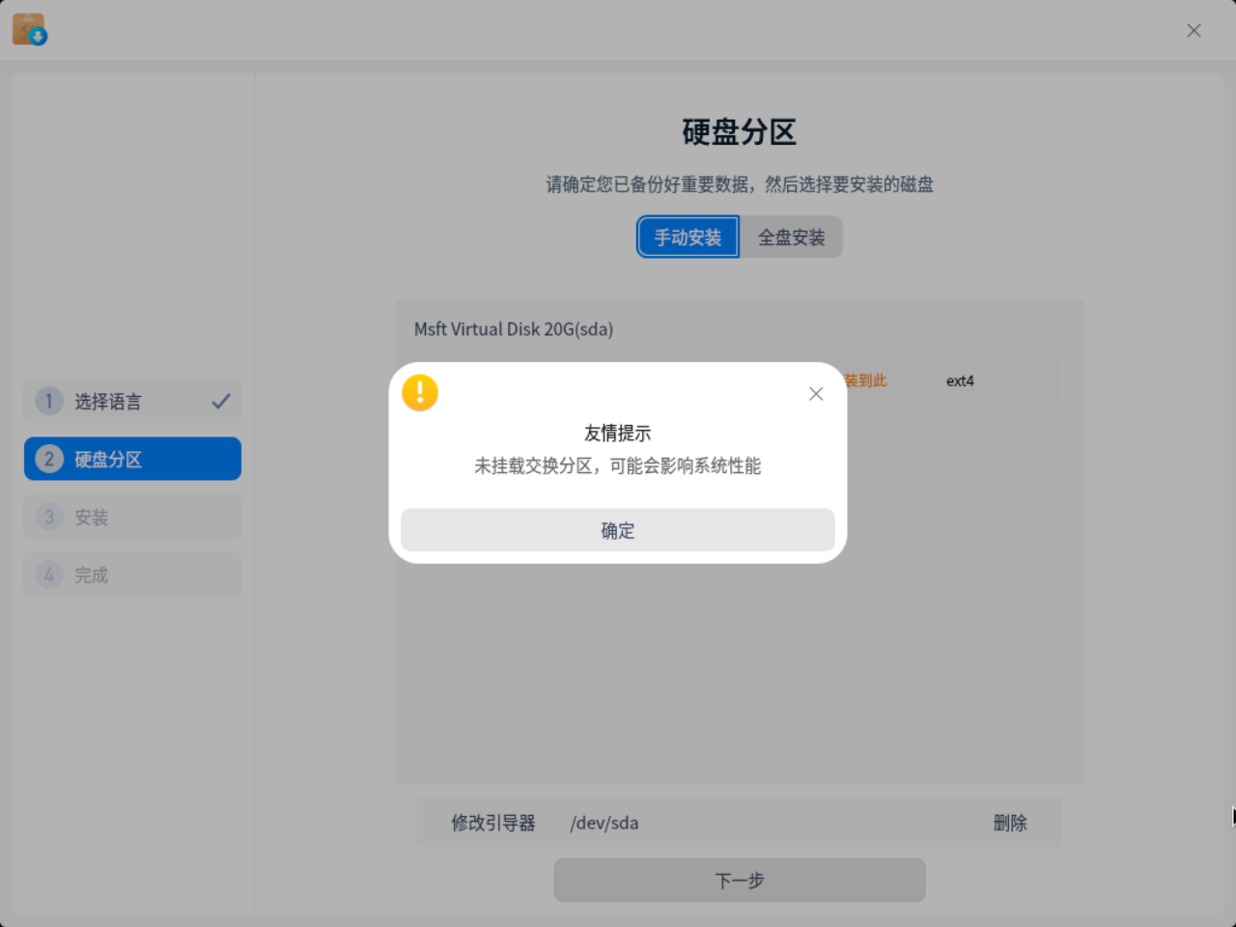Viewport: 1236px width, 927px height.
Task: Click the 删除 button
Action: 1010,823
